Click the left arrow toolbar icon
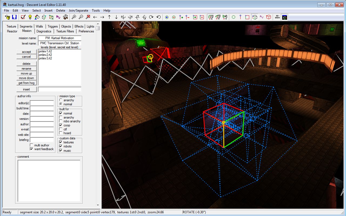Screen dimensions: 346x216 coord(95,17)
